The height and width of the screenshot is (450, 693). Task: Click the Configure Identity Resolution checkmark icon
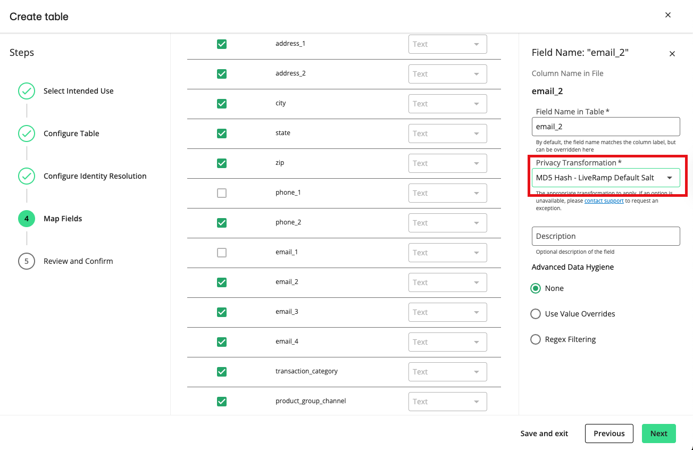(x=27, y=176)
